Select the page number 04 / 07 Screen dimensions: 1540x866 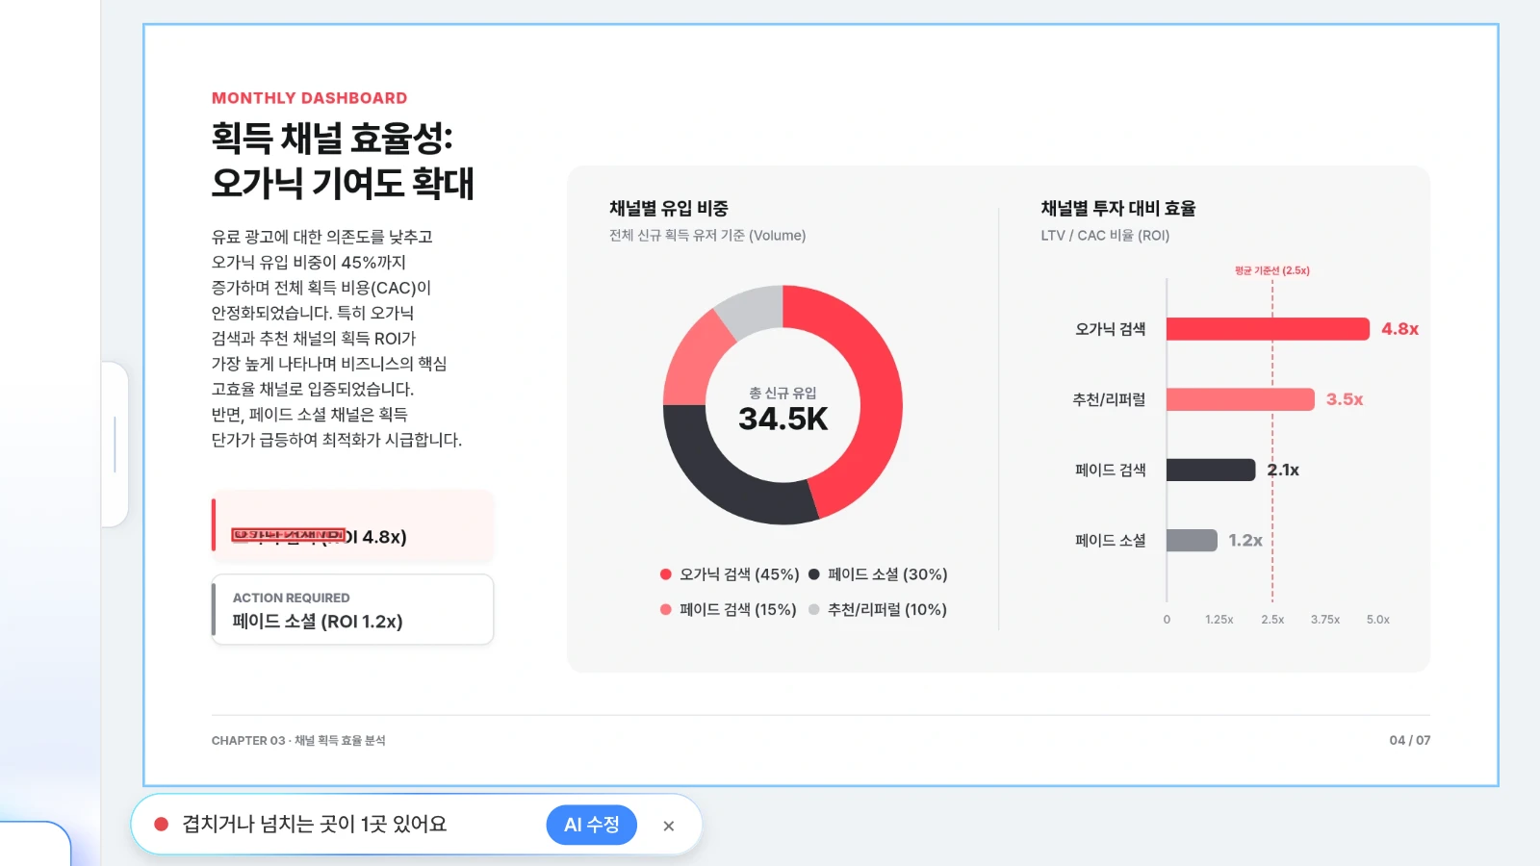1410,740
